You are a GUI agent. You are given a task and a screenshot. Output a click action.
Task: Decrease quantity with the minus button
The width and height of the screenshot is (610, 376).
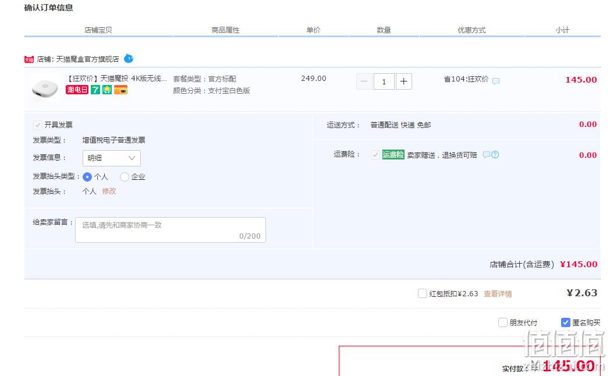364,81
